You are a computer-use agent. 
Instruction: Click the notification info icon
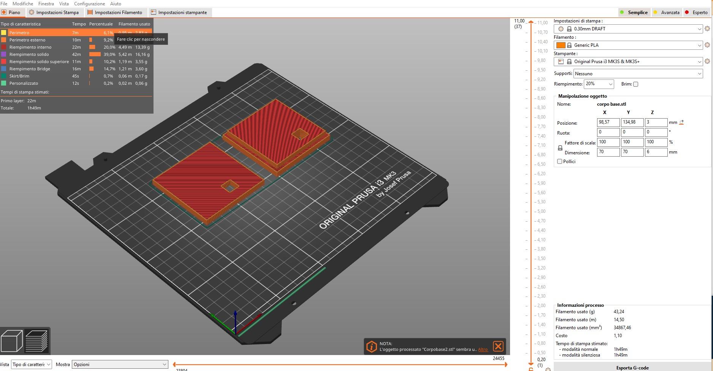click(371, 346)
